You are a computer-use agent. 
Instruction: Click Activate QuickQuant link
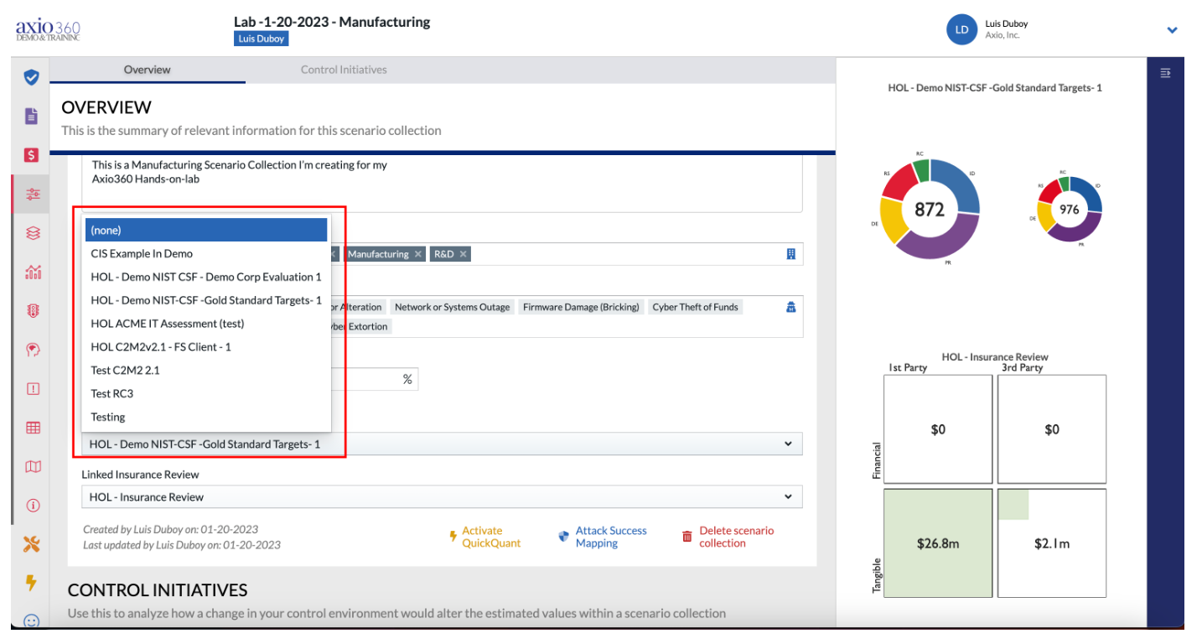pos(484,537)
